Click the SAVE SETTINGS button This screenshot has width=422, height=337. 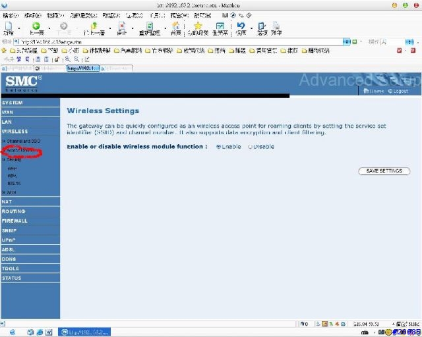384,171
